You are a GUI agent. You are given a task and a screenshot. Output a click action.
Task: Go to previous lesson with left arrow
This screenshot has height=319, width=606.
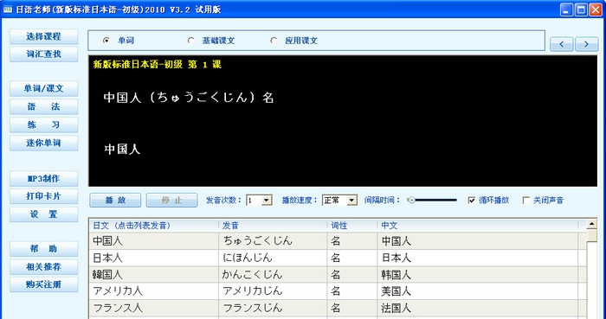tap(562, 44)
